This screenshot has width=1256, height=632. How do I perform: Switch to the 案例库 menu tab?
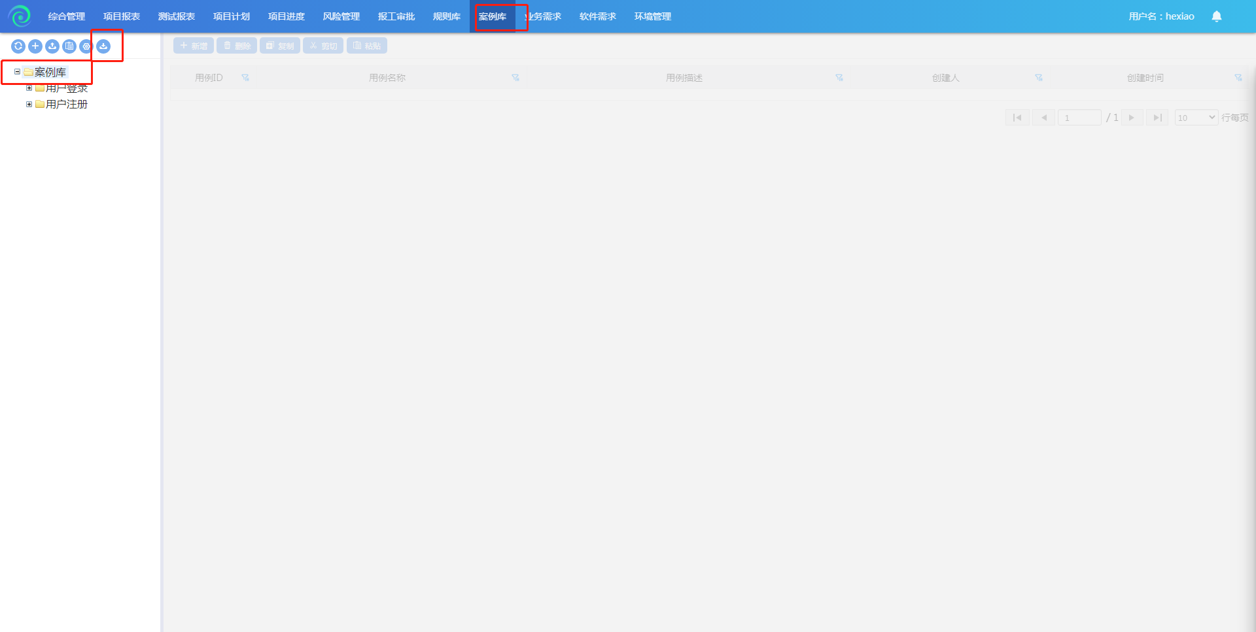pyautogui.click(x=493, y=16)
